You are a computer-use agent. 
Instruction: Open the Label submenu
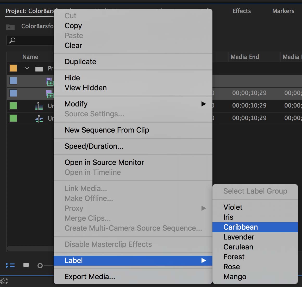[74, 260]
